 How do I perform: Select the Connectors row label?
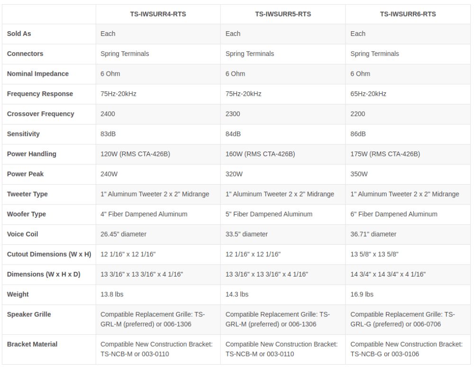pyautogui.click(x=25, y=54)
